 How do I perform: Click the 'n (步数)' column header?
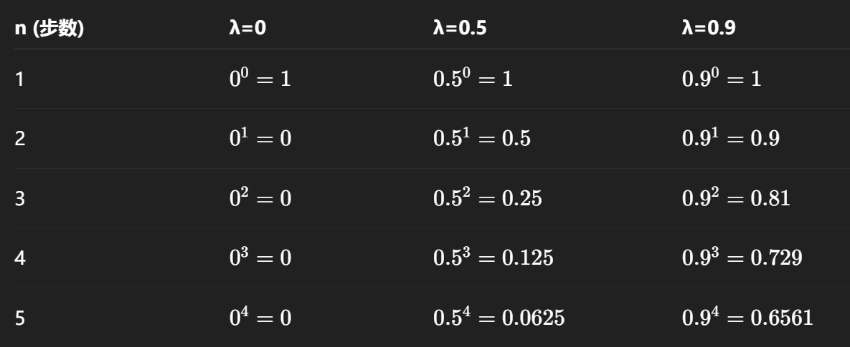point(49,28)
